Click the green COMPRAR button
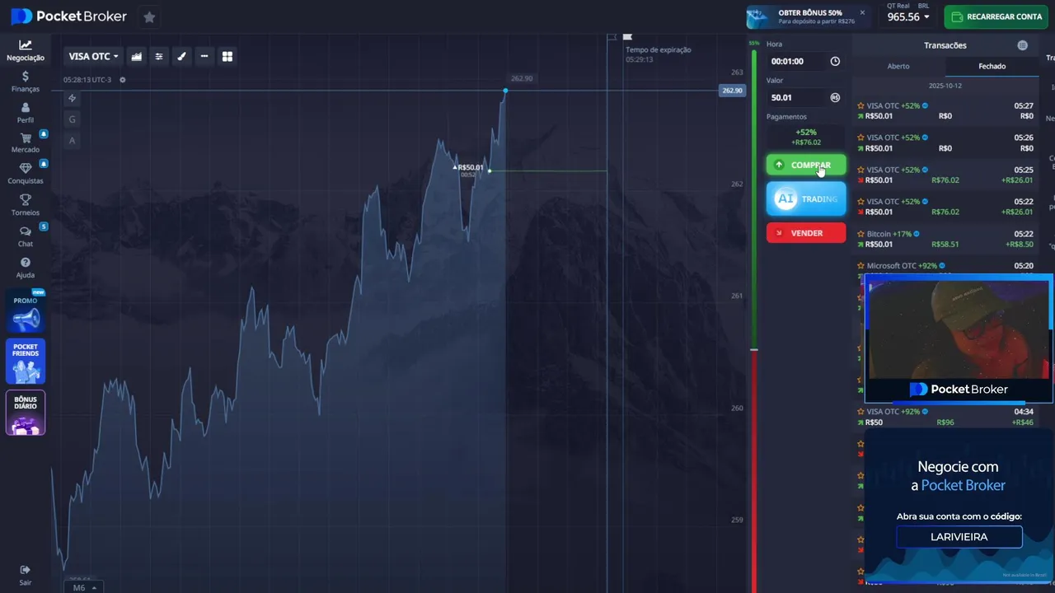 pos(806,165)
